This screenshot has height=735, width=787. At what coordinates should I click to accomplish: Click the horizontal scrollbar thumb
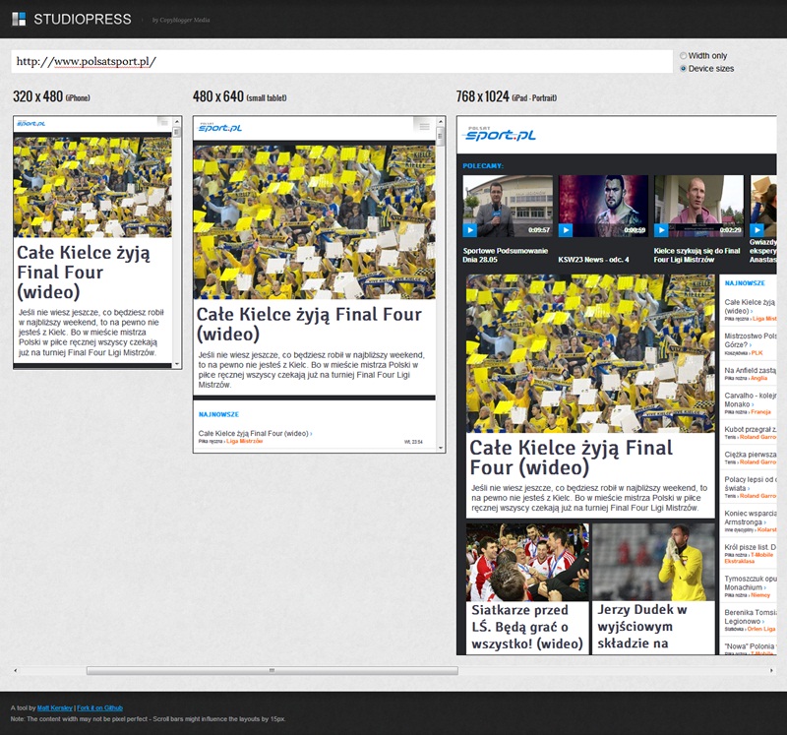click(272, 670)
